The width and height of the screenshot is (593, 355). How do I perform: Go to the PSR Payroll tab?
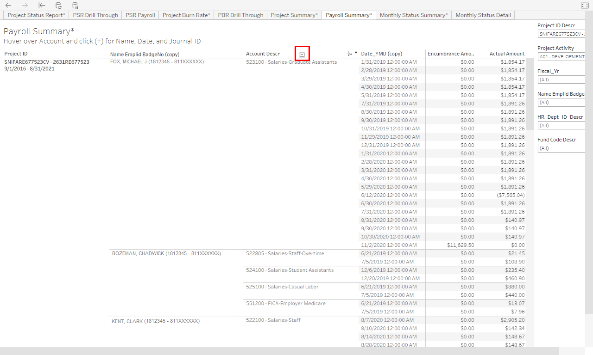click(x=140, y=15)
